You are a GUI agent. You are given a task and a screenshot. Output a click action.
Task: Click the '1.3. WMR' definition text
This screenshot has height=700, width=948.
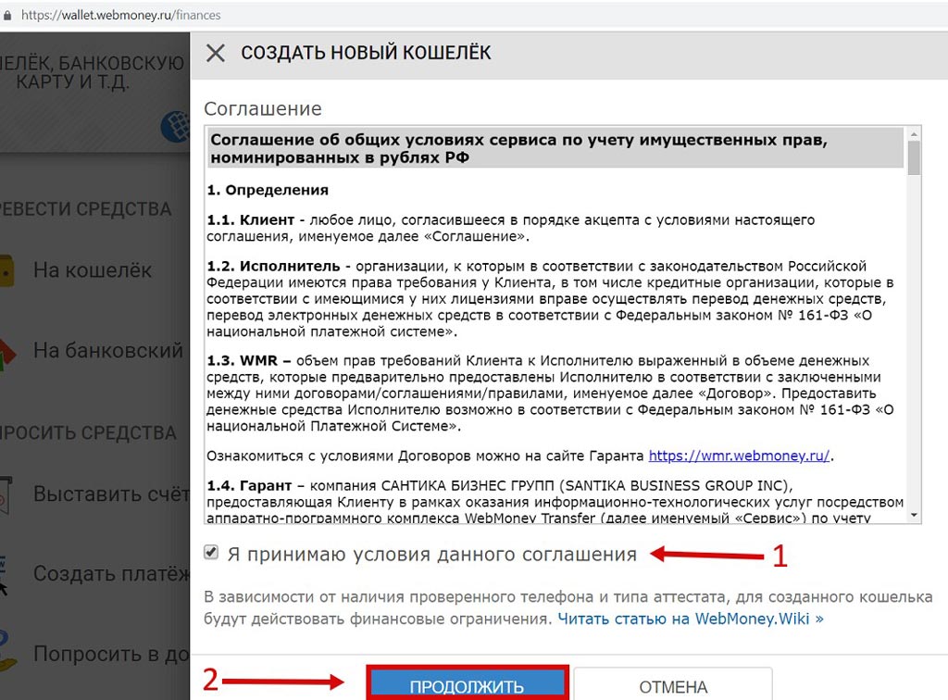tap(550, 393)
